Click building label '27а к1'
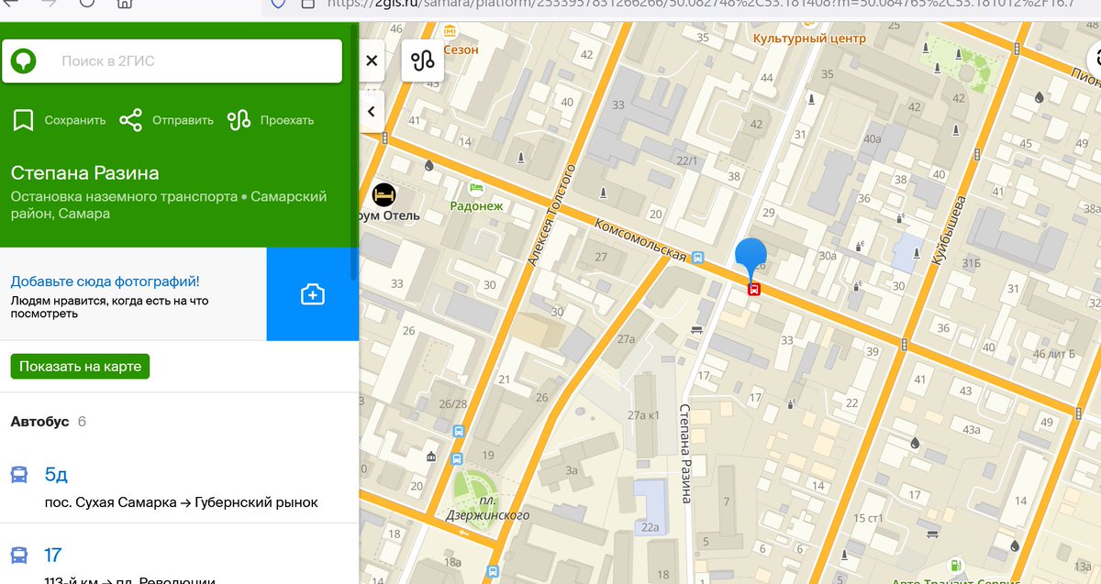Image resolution: width=1101 pixels, height=584 pixels. [x=643, y=415]
